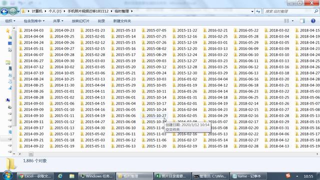
Task: Open the view options dropdown arrow
Action: 292,21
